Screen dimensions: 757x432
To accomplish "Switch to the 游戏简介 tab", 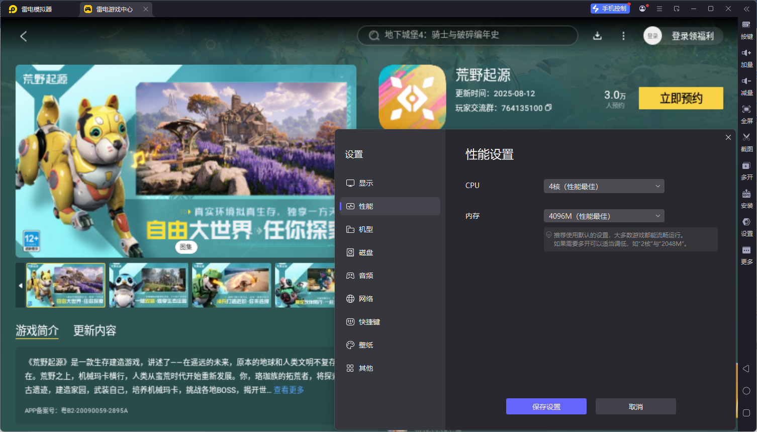I will 37,330.
